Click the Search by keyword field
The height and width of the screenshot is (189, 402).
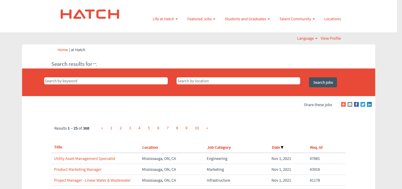tap(106, 81)
